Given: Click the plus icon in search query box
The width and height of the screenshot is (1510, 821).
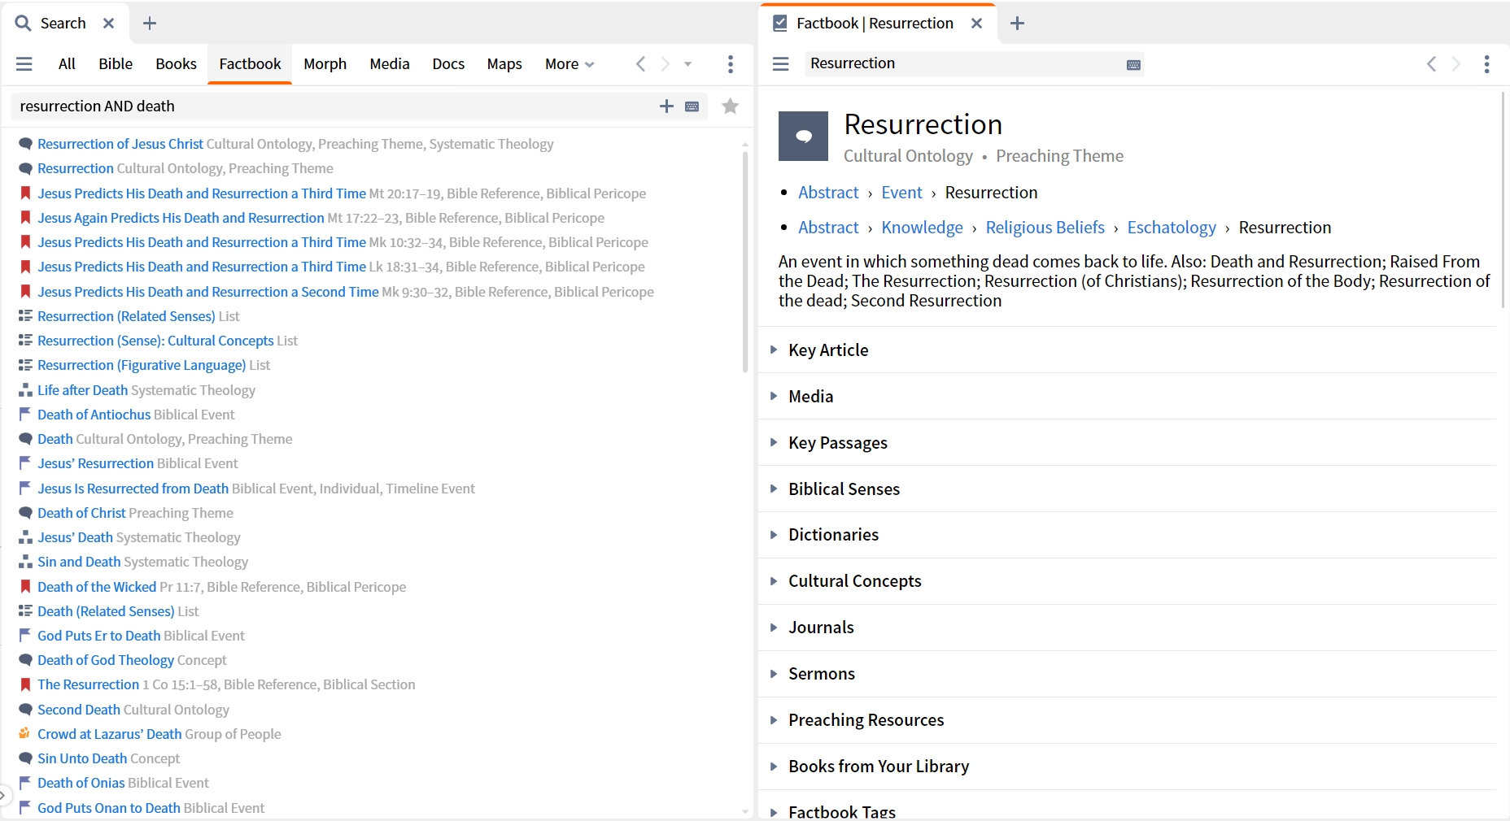Looking at the screenshot, I should coord(666,106).
